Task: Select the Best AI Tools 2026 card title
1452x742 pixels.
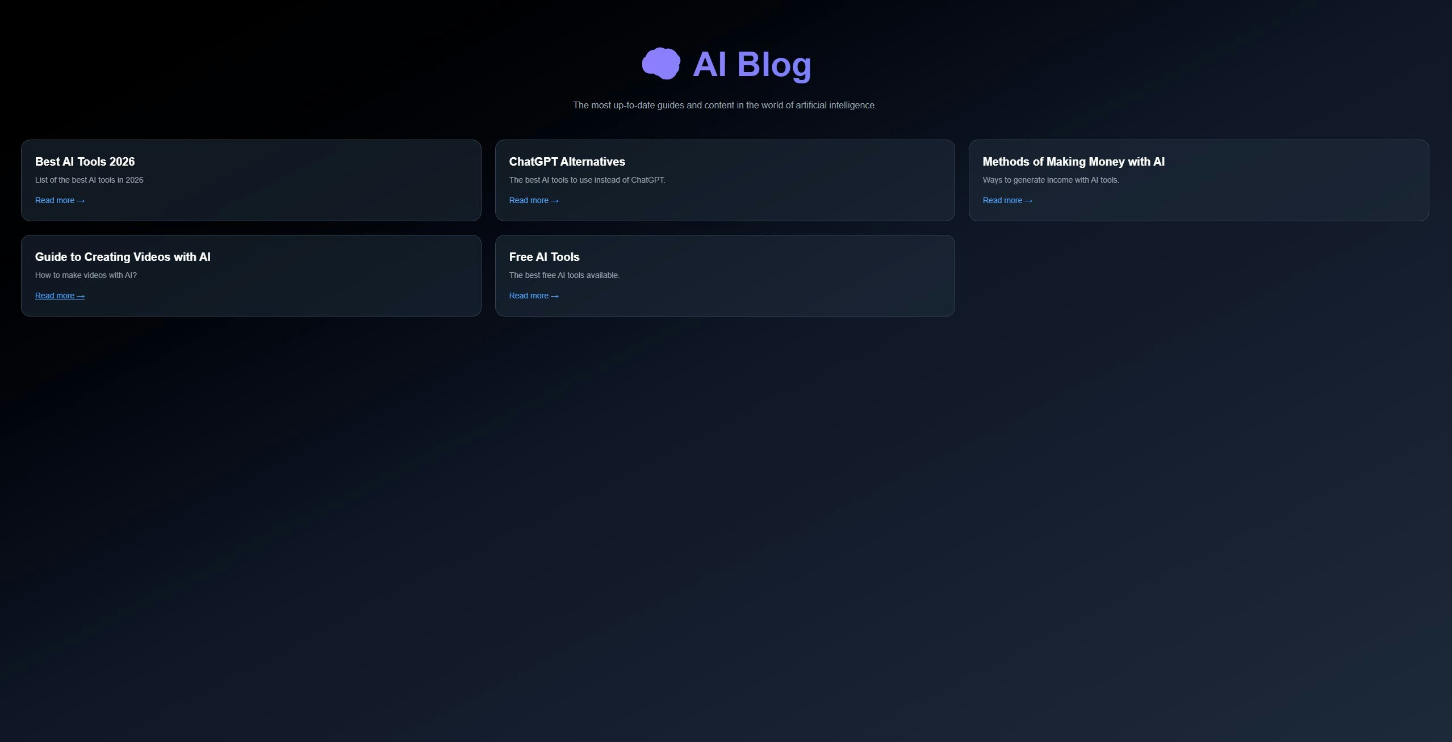Action: point(85,162)
